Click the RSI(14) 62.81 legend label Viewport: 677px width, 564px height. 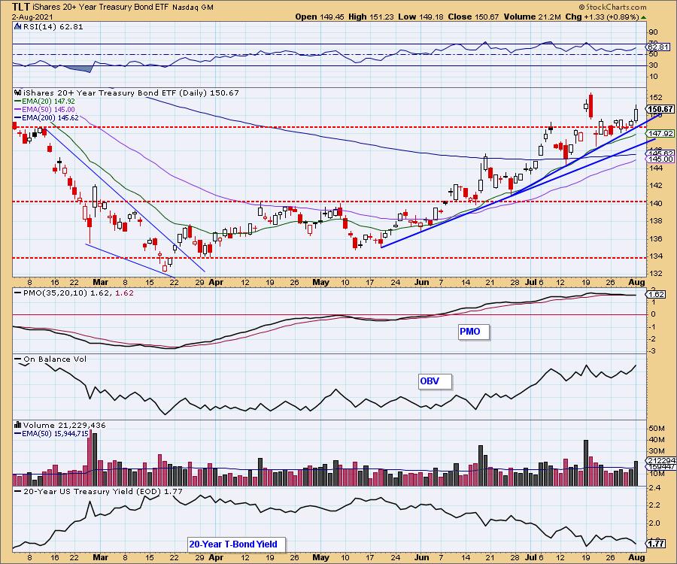coord(53,27)
